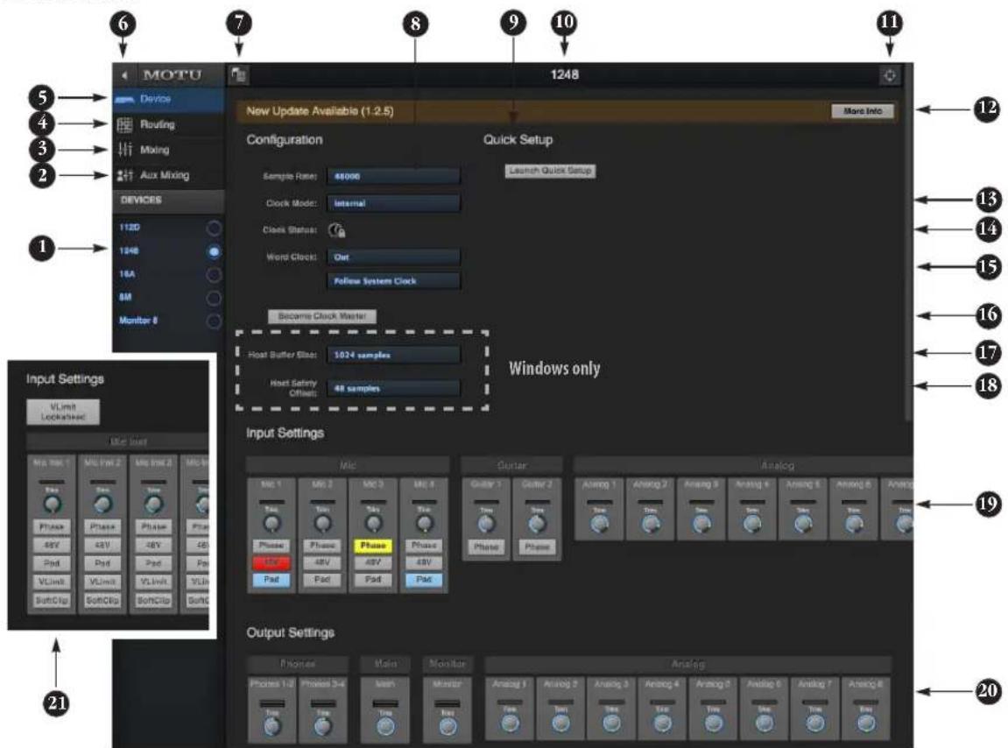The width and height of the screenshot is (1008, 748).
Task: Toggle Phase on Guitar 2
Action: (x=537, y=547)
